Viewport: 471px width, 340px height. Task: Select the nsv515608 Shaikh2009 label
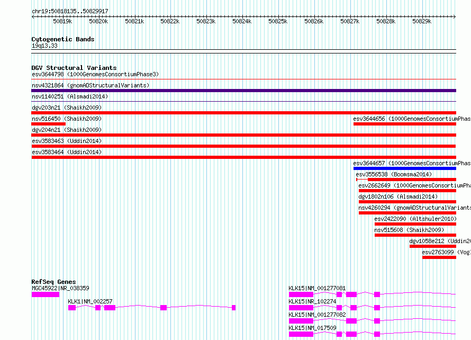tap(409, 230)
